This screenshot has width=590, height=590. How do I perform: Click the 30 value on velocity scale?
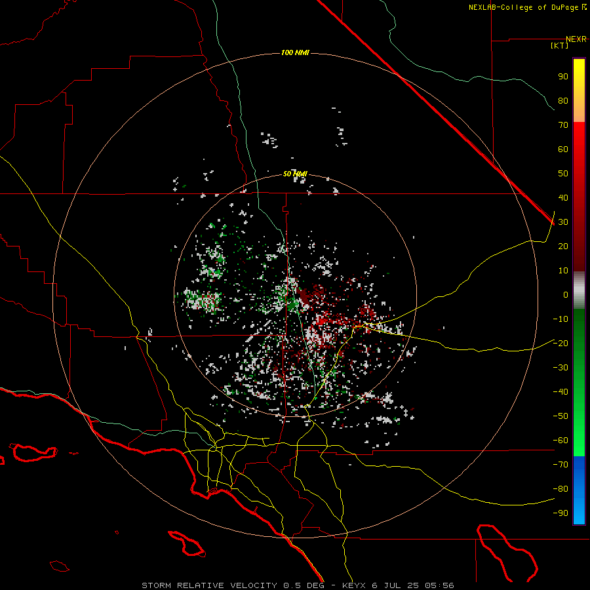pyautogui.click(x=563, y=222)
